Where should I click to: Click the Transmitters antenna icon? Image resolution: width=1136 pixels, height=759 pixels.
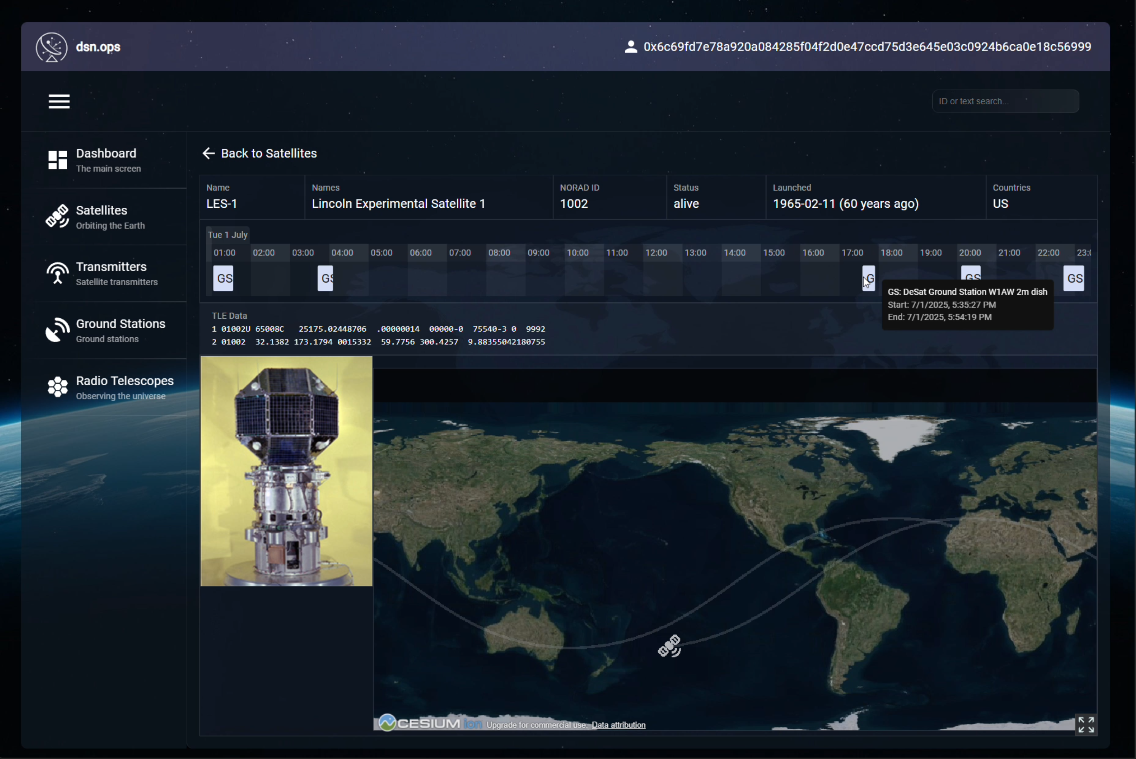point(58,273)
